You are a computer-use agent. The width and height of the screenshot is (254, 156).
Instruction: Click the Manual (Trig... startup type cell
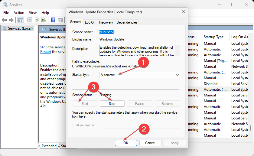[x=215, y=61]
